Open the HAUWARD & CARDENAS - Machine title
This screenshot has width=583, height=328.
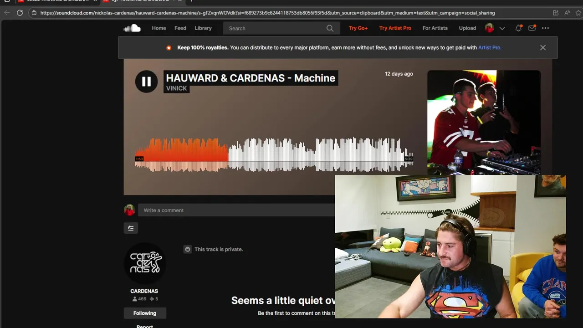click(x=251, y=78)
